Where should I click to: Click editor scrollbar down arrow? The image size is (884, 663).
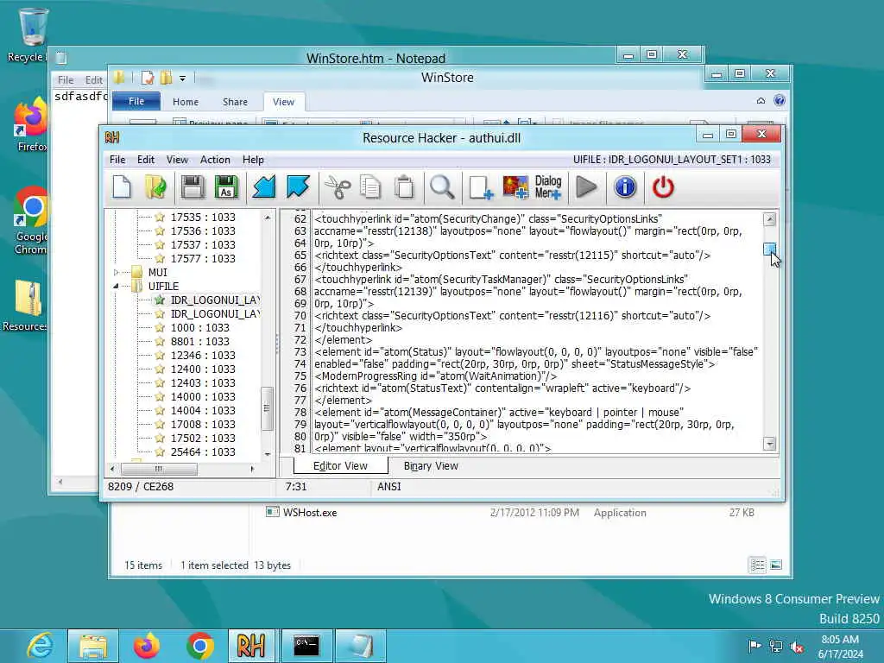[769, 444]
